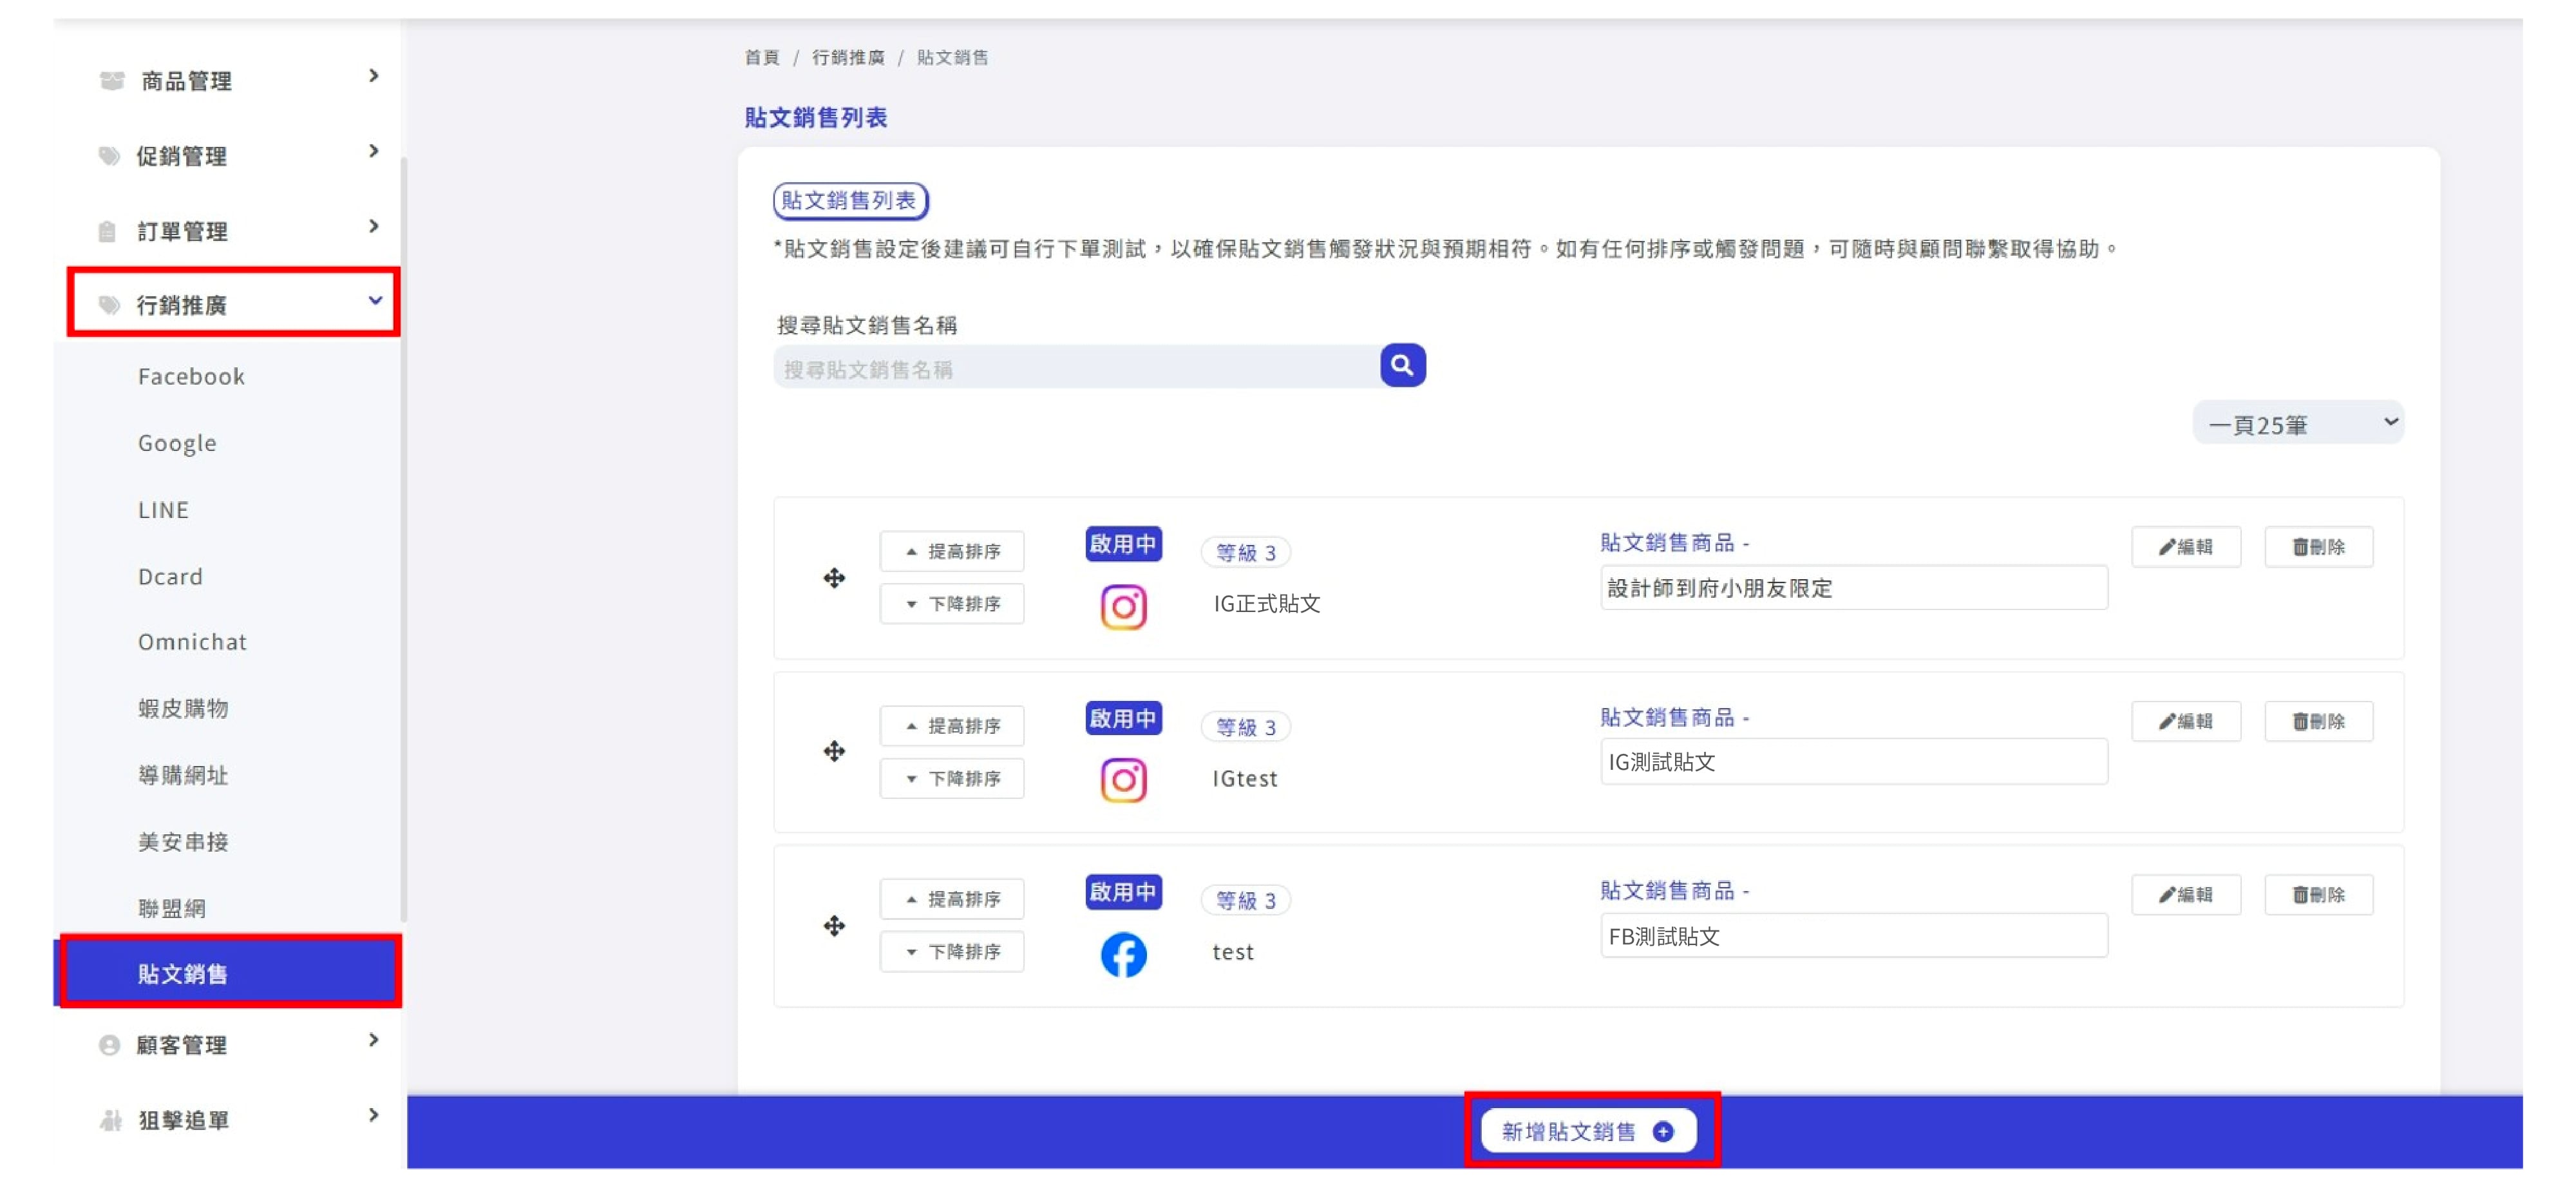
Task: Click drag handle icon for IGtest row
Action: tap(834, 751)
